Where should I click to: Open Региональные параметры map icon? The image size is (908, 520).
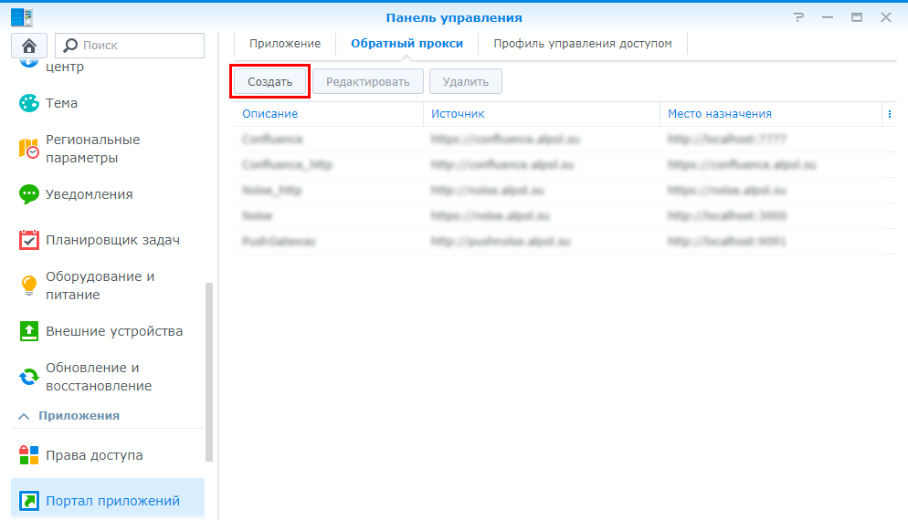(29, 149)
